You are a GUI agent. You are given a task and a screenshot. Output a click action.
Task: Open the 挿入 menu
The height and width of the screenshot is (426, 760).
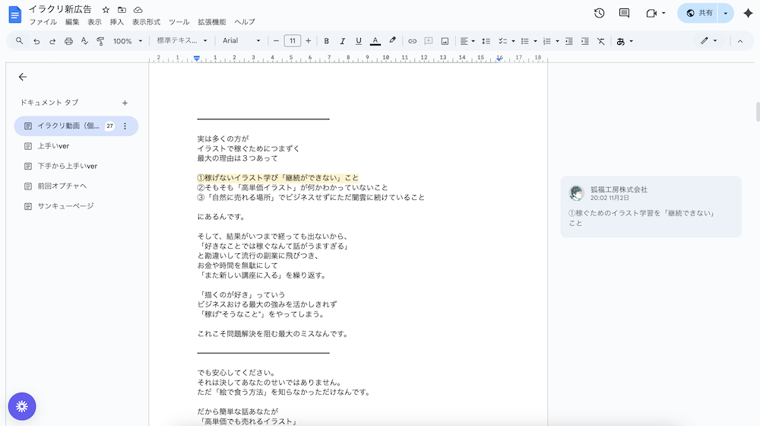(117, 22)
